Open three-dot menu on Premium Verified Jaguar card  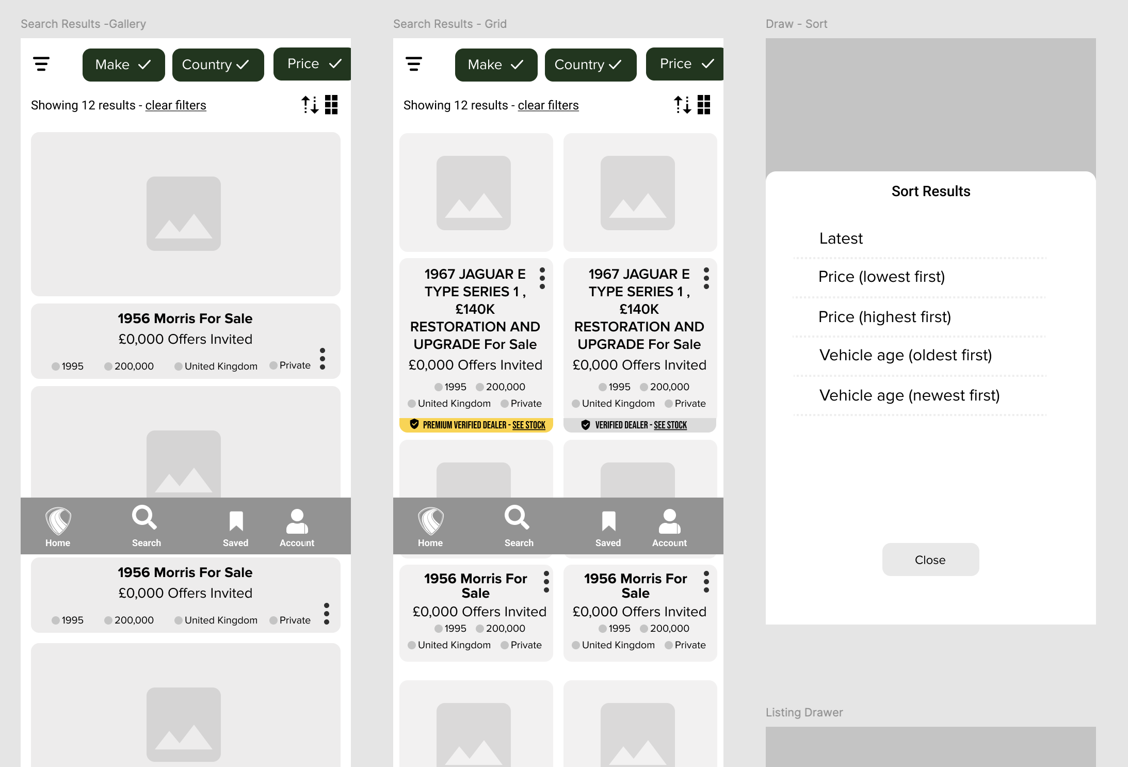tap(542, 278)
